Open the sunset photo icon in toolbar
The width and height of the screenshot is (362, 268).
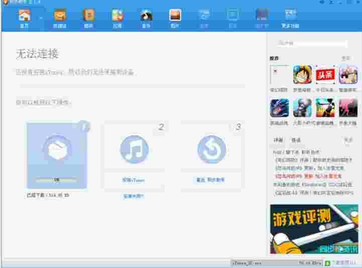click(175, 15)
